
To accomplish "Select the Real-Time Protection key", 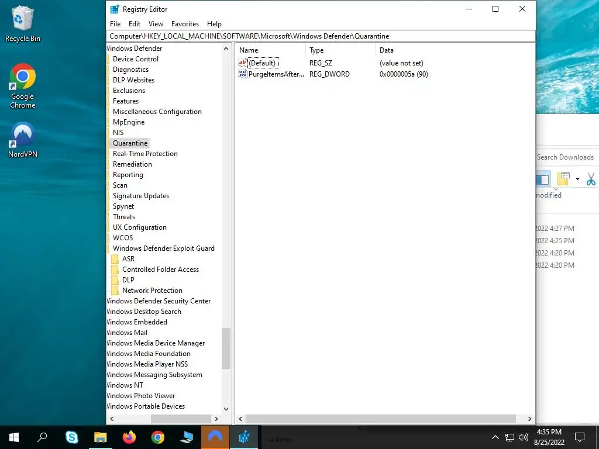I will 145,154.
